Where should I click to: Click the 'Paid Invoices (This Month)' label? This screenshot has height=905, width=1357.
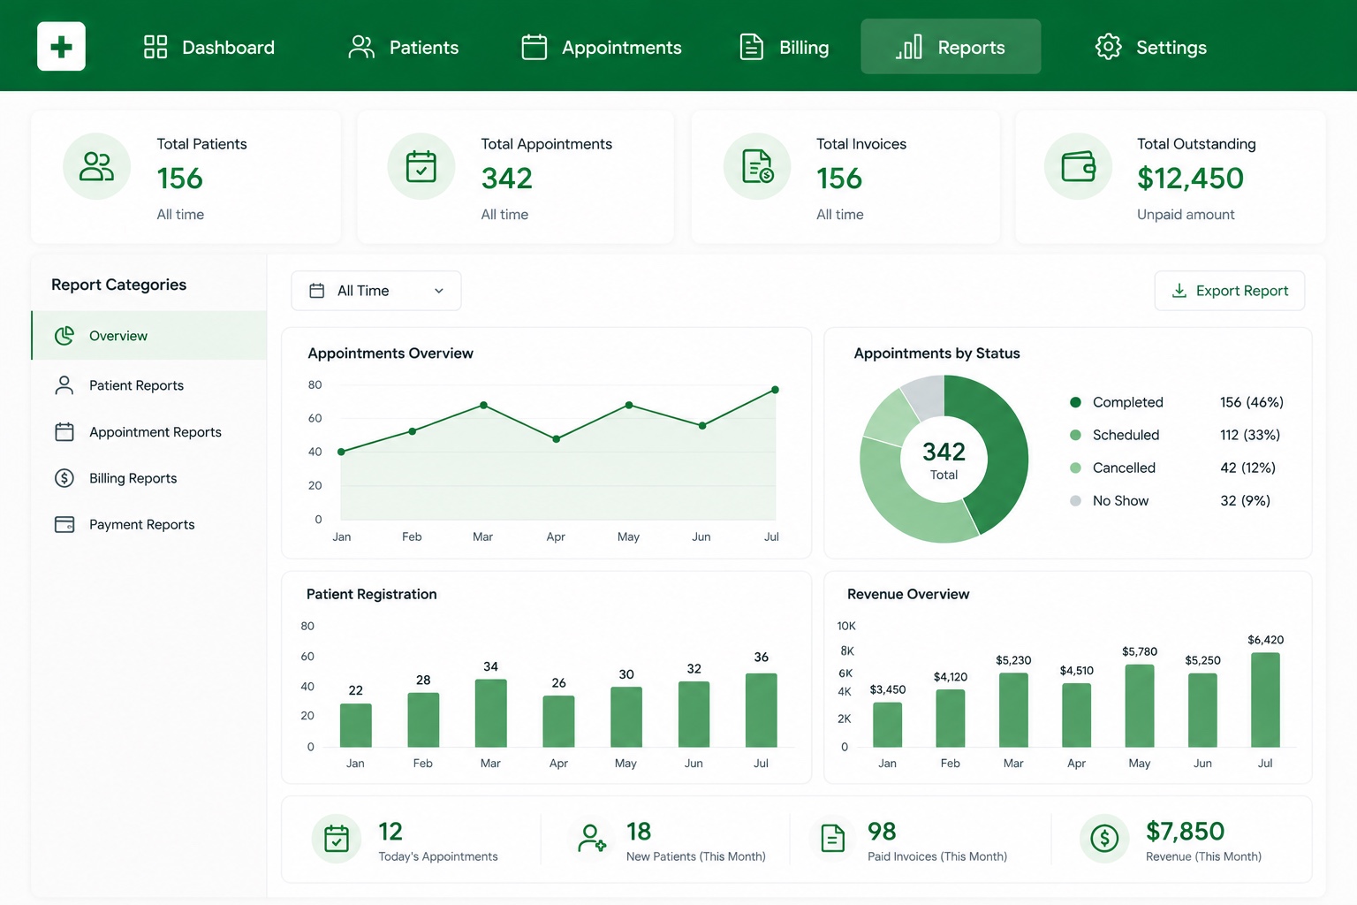point(937,856)
